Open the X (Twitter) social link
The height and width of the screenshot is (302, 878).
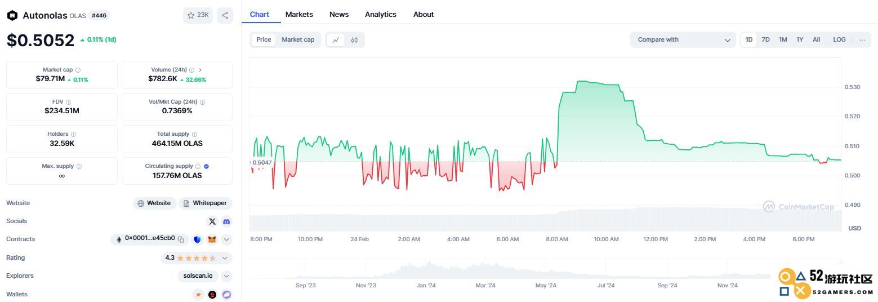point(212,221)
